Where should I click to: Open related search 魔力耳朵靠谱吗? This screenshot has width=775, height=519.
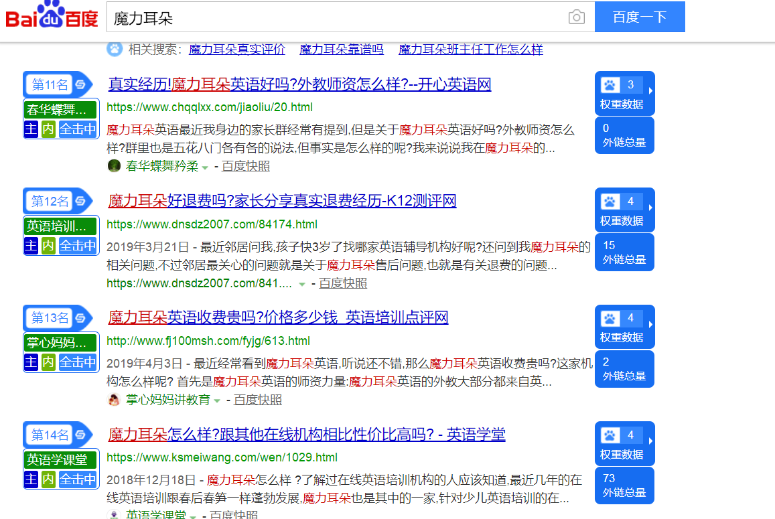342,50
